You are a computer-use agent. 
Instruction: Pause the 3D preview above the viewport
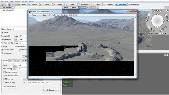point(66,8)
